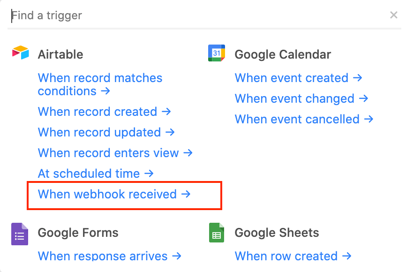Viewport: 406px width, 272px height.
Task: Select When row created trigger
Action: [x=293, y=256]
